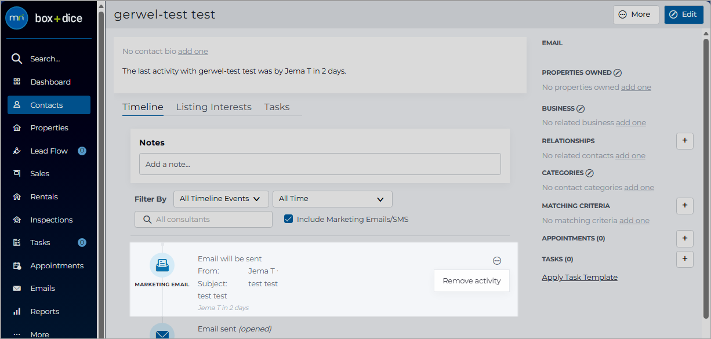This screenshot has width=711, height=339.
Task: Switch to the Listing Interests tab
Action: pyautogui.click(x=213, y=107)
